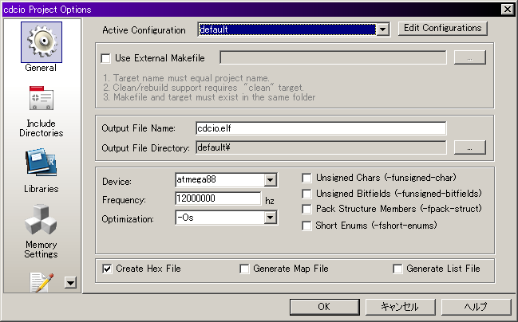Click Edit Configurations button
The height and width of the screenshot is (322, 518).
(443, 29)
